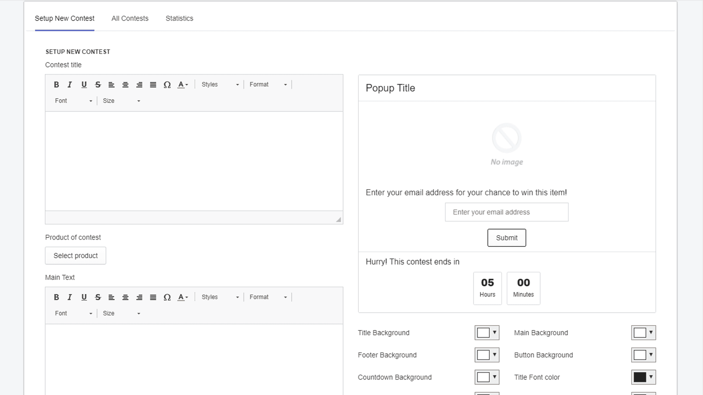
Task: Toggle Bold in Contest title editor
Action: 56,85
